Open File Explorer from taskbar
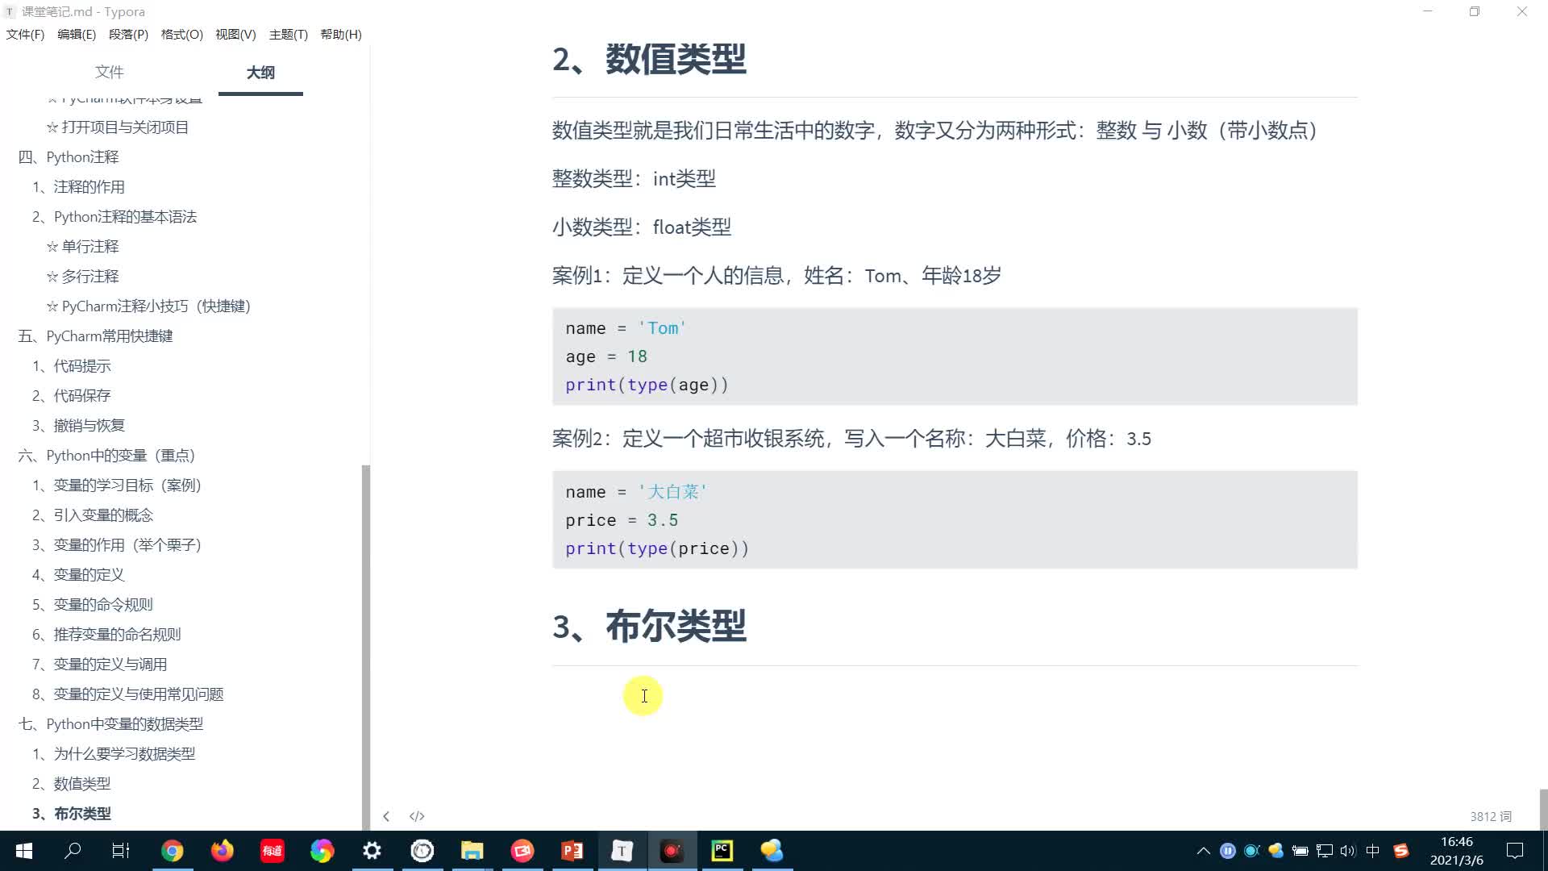Image resolution: width=1548 pixels, height=871 pixels. coord(472,851)
